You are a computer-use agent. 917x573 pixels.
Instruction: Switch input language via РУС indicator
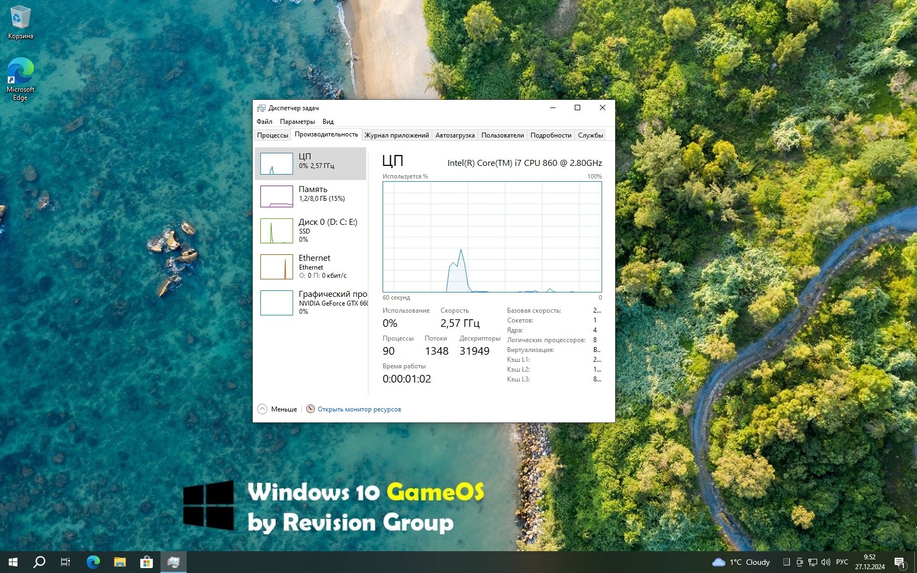(842, 562)
